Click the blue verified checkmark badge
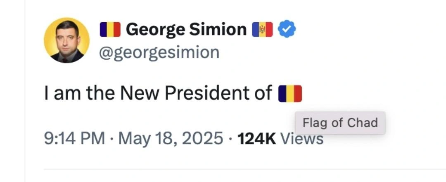The width and height of the screenshot is (446, 182). coord(286,30)
